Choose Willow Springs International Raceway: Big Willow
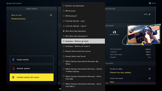162x91 pixels. click(83, 63)
